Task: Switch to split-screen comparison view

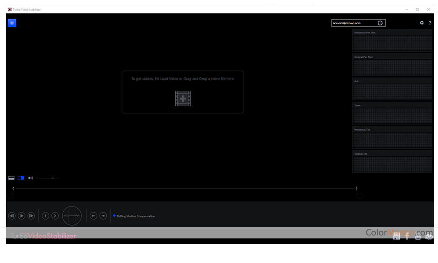Action: coord(21,178)
